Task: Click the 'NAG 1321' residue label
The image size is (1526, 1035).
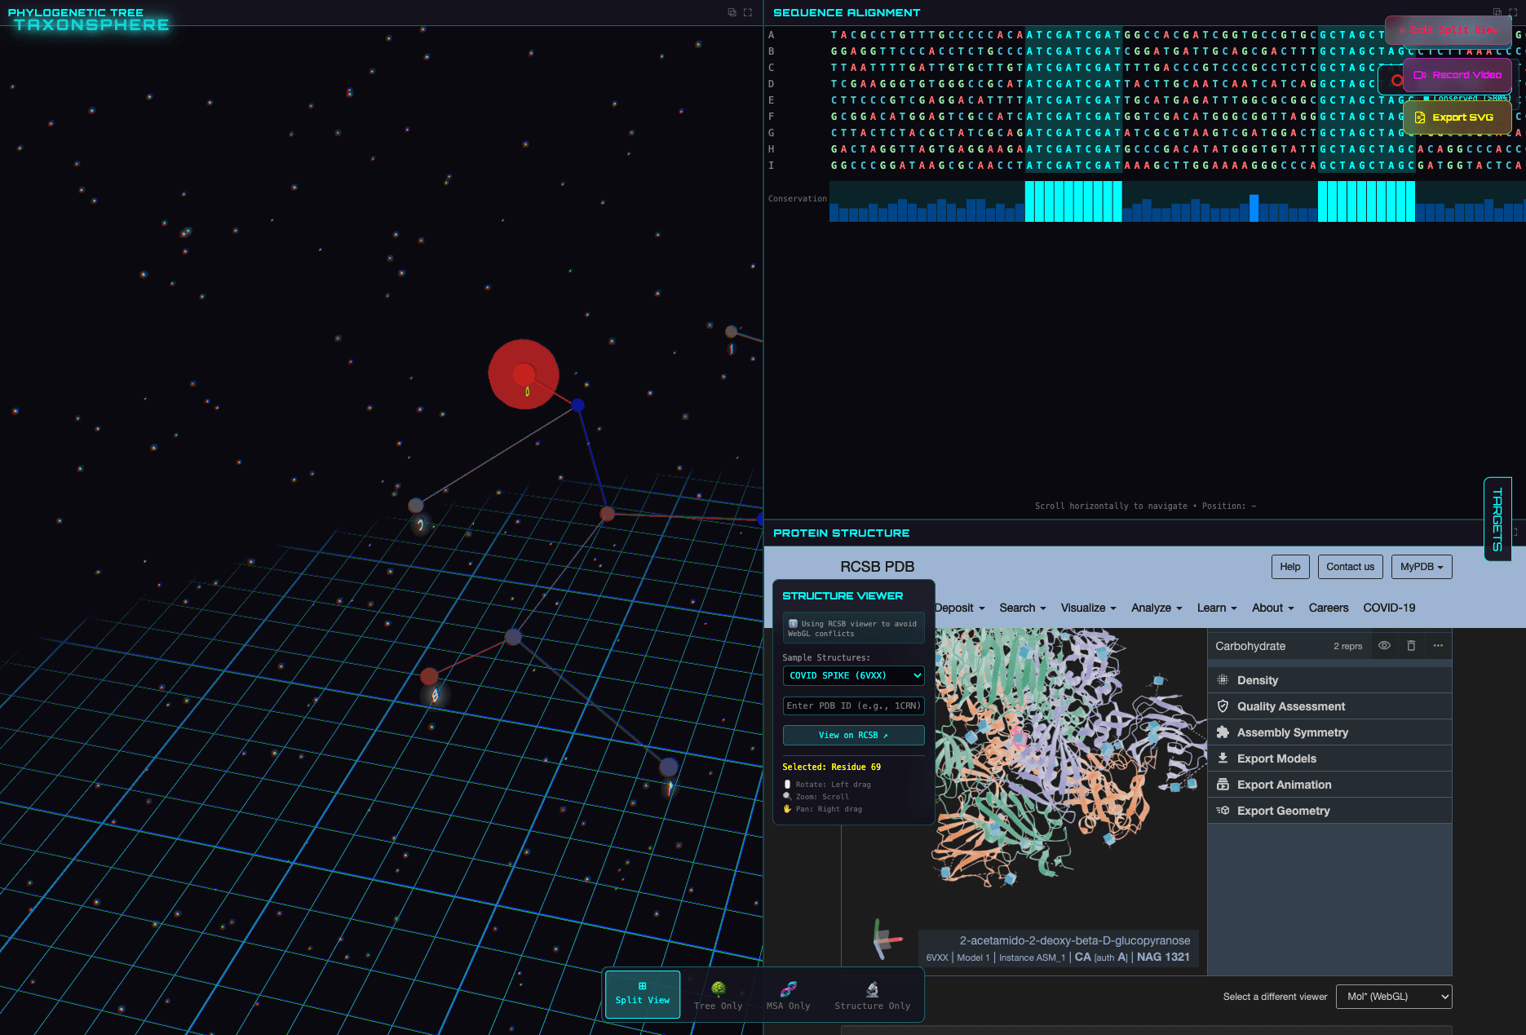Action: 1163,957
